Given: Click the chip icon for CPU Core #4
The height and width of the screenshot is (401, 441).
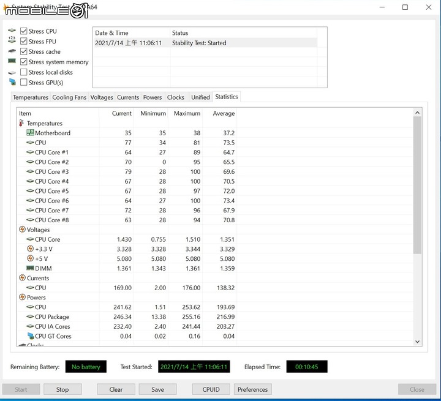Looking at the screenshot, I should [x=30, y=181].
